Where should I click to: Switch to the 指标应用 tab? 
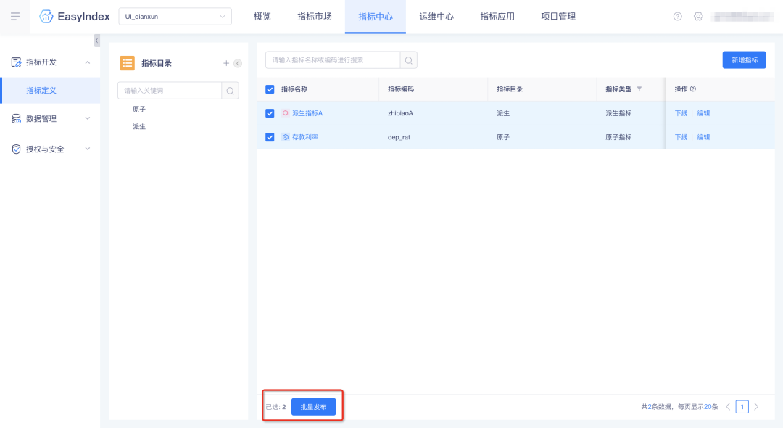tap(497, 17)
